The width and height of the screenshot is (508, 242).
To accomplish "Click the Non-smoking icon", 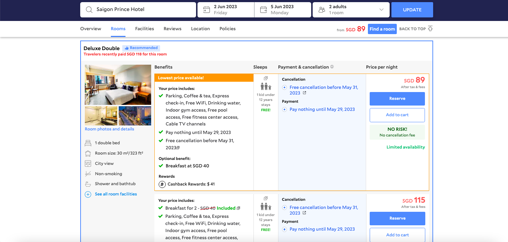I will click(x=88, y=174).
